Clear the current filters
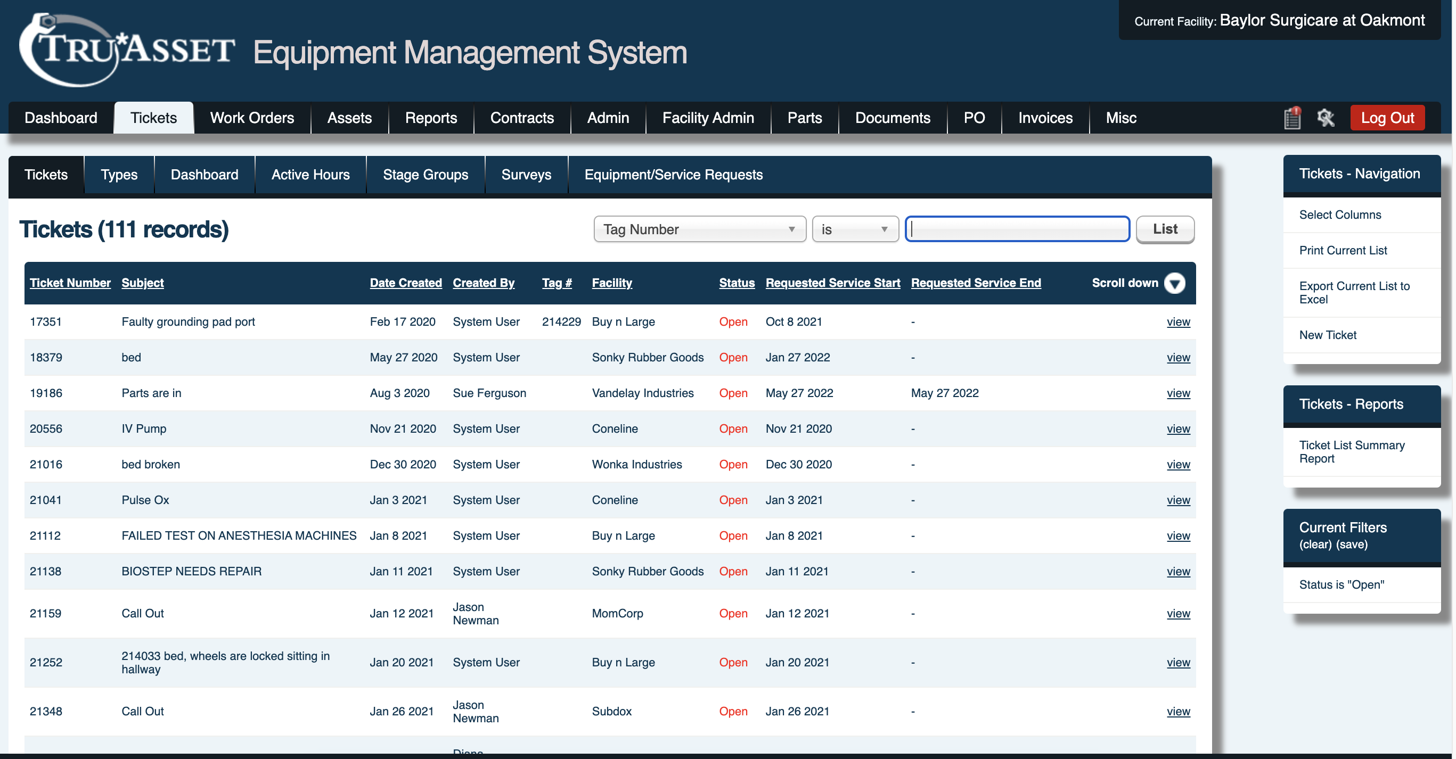 [x=1316, y=544]
